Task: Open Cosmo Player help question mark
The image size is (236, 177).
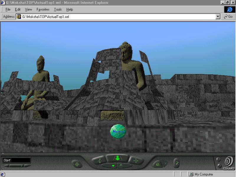Action: pyautogui.click(x=218, y=160)
